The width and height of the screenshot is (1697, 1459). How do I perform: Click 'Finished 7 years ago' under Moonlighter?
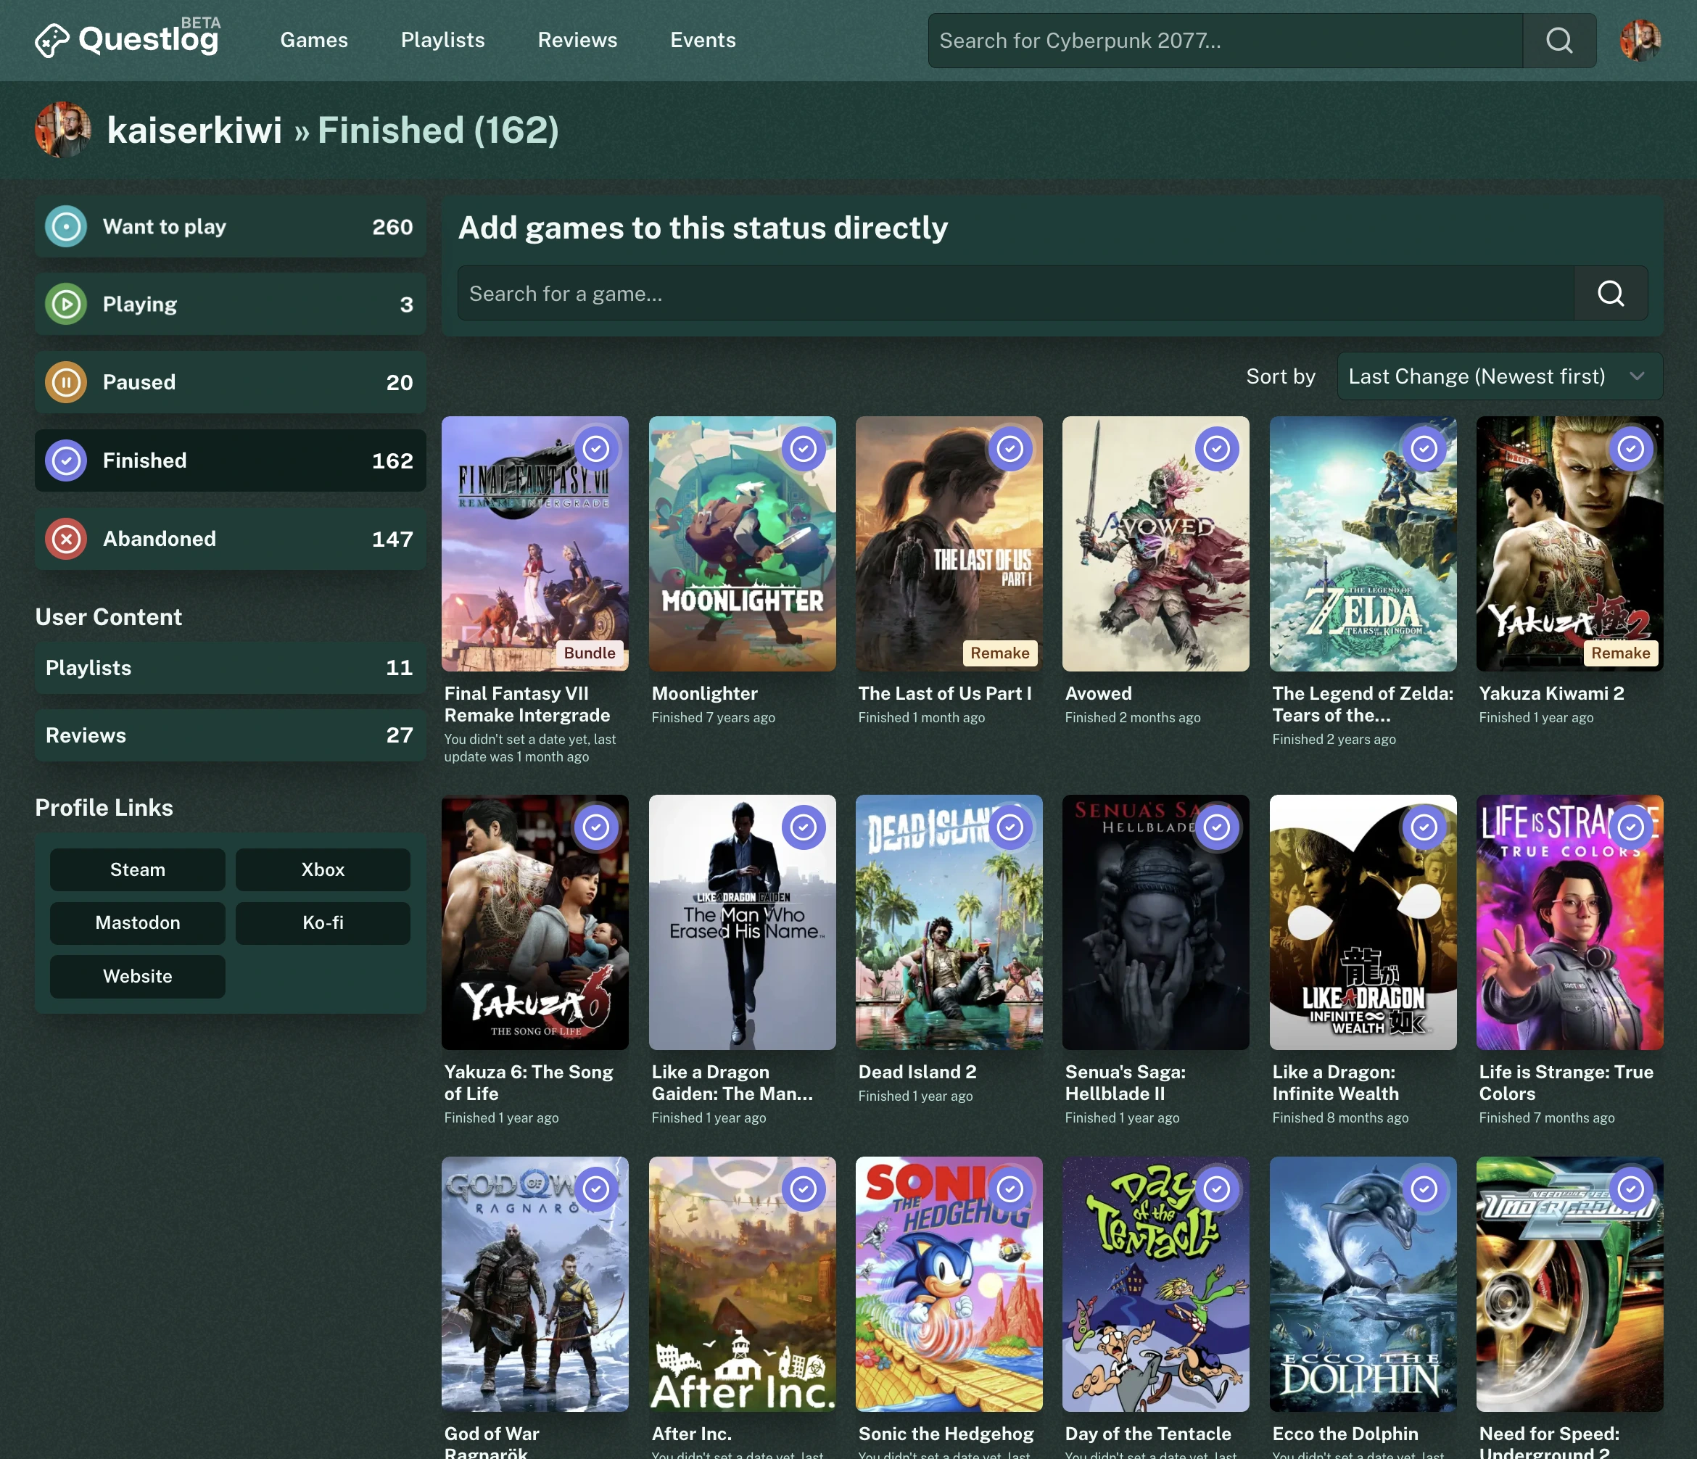(x=714, y=717)
